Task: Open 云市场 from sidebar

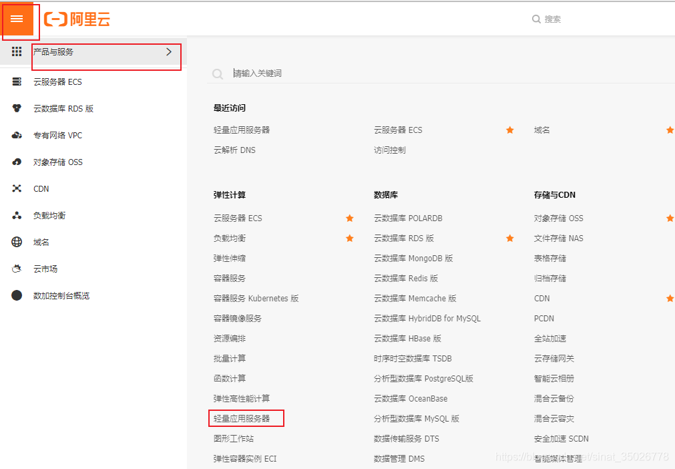Action: coord(45,269)
